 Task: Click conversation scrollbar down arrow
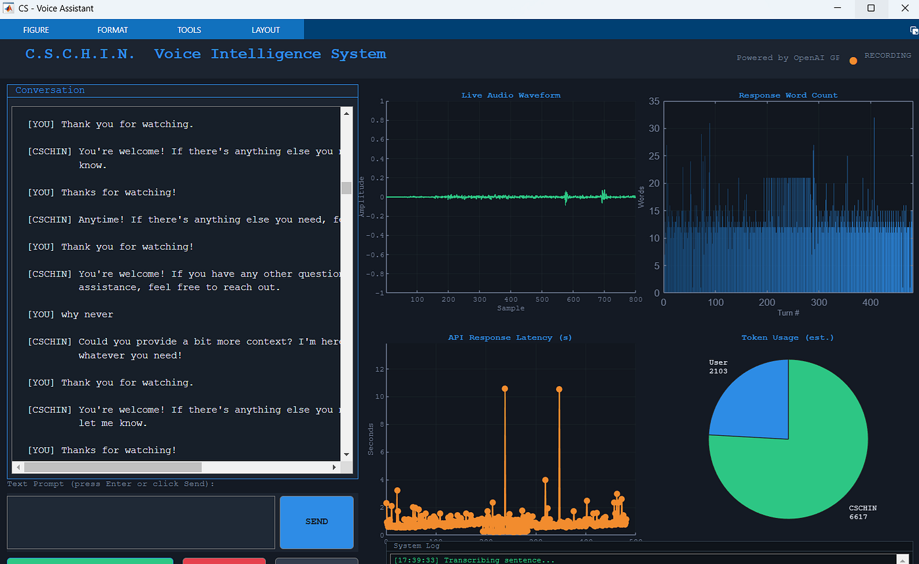pyautogui.click(x=347, y=454)
